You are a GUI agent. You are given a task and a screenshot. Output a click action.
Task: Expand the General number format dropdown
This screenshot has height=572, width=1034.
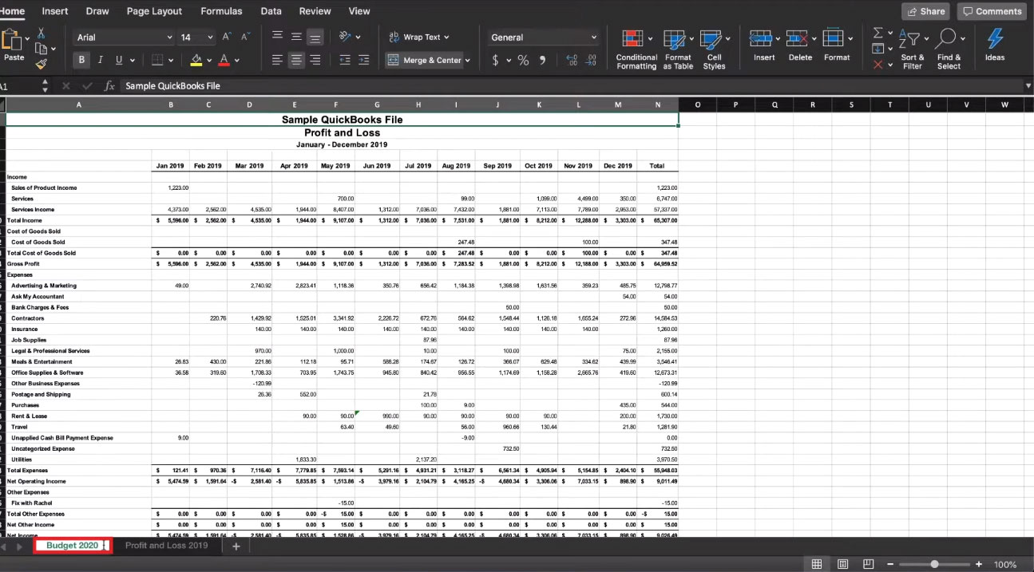point(543,37)
